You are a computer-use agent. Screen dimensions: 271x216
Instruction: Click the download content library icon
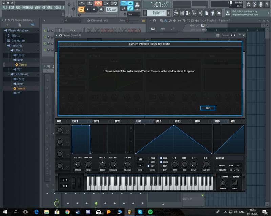tap(228, 13)
